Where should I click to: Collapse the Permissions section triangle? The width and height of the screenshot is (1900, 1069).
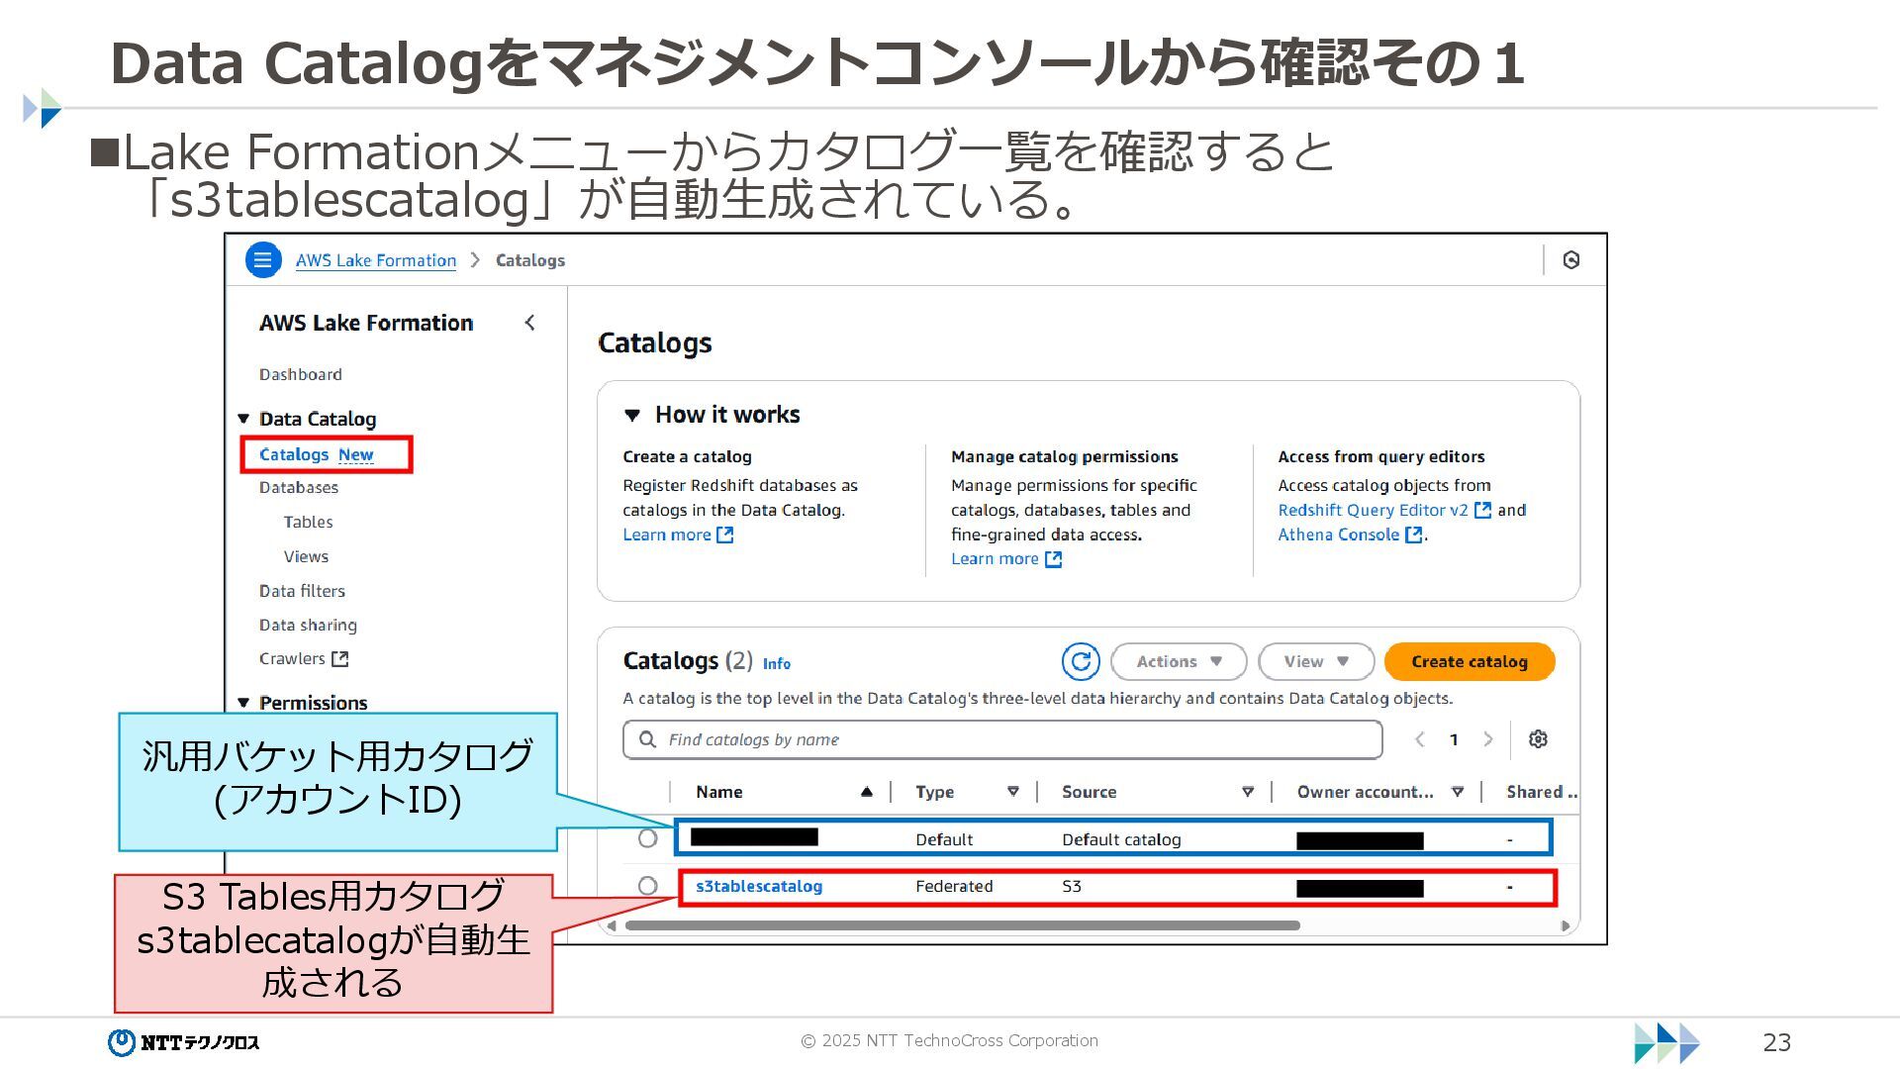243,703
